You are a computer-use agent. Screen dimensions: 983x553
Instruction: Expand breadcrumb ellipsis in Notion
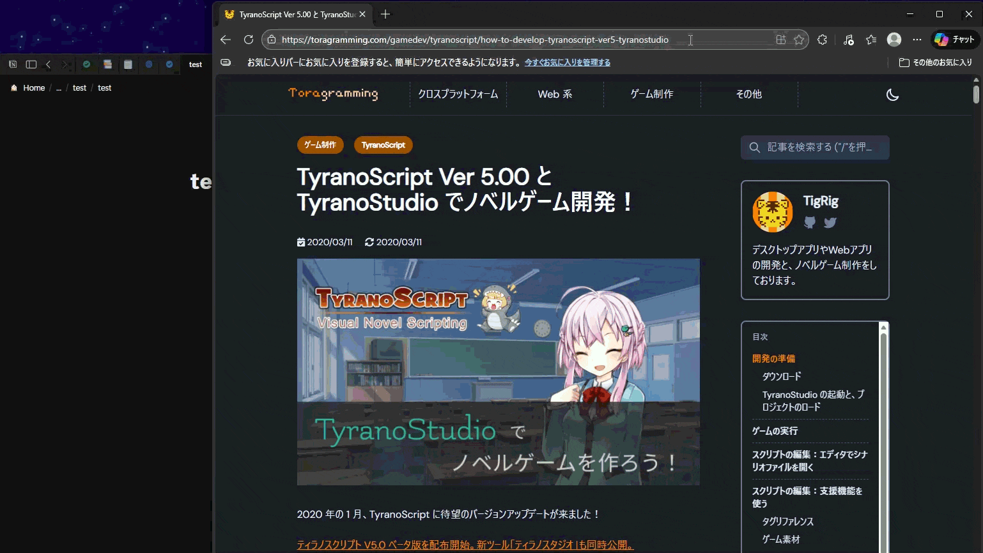tap(59, 88)
